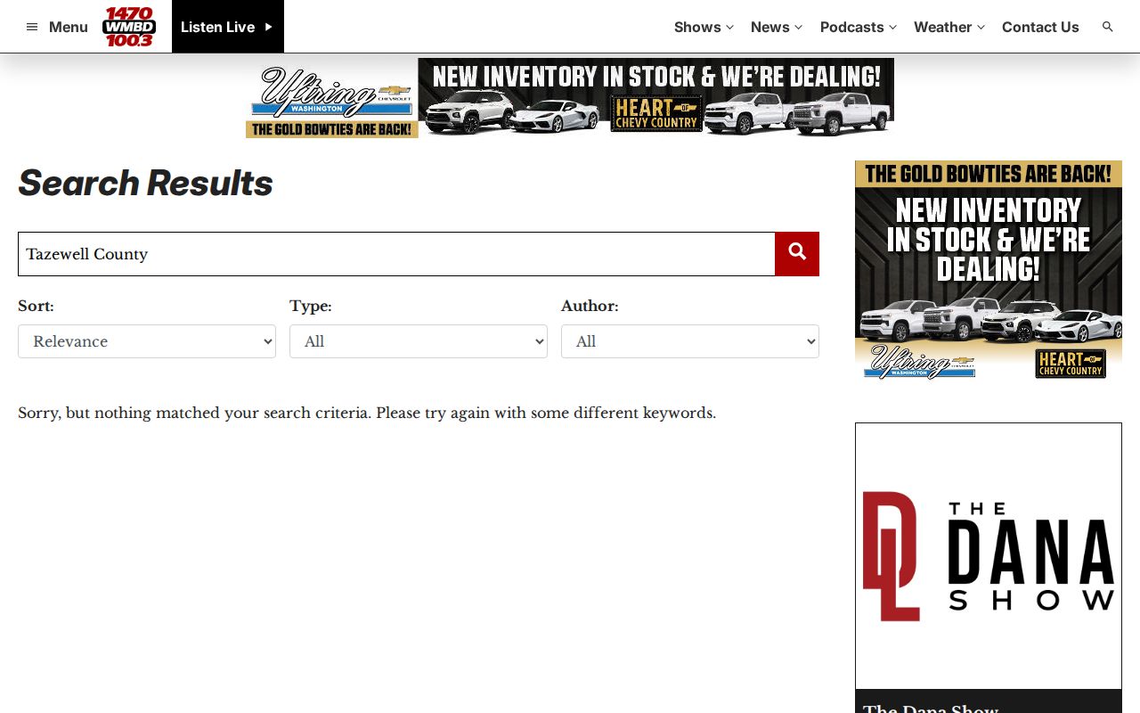
Task: Open The Dana Show logo image
Action: (x=989, y=556)
